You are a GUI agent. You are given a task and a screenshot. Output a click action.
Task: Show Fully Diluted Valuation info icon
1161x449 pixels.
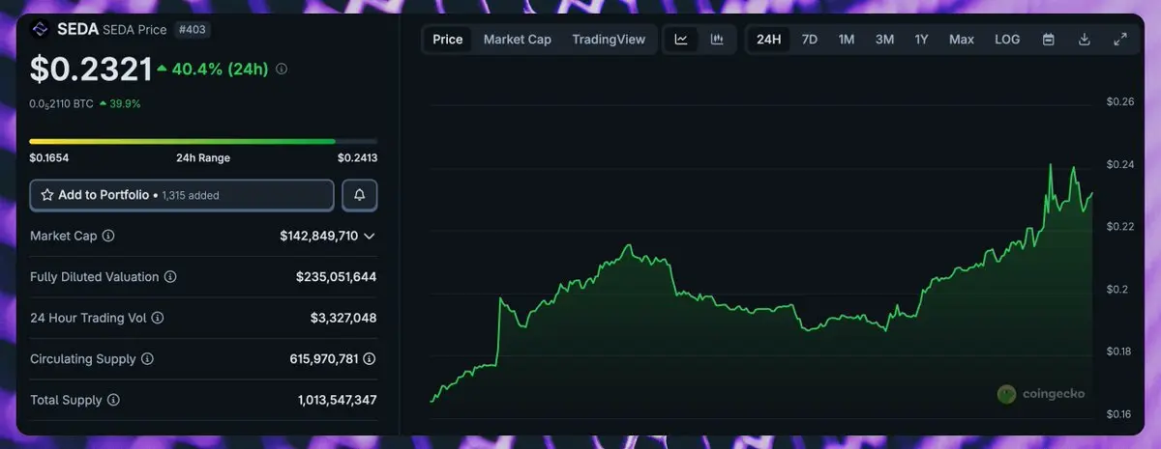point(170,277)
